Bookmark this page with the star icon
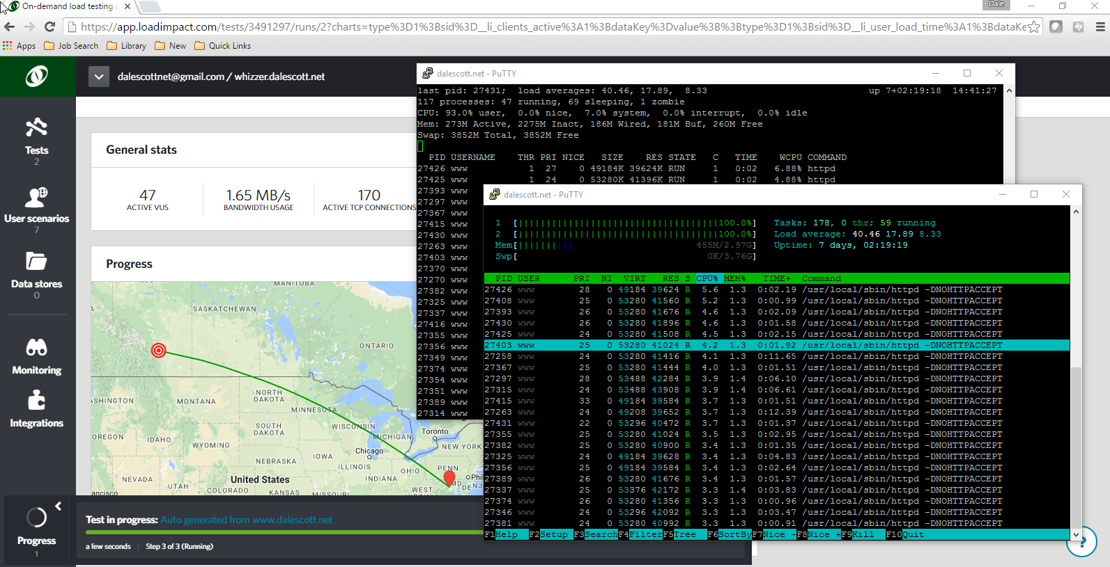The image size is (1110, 567). [1034, 26]
